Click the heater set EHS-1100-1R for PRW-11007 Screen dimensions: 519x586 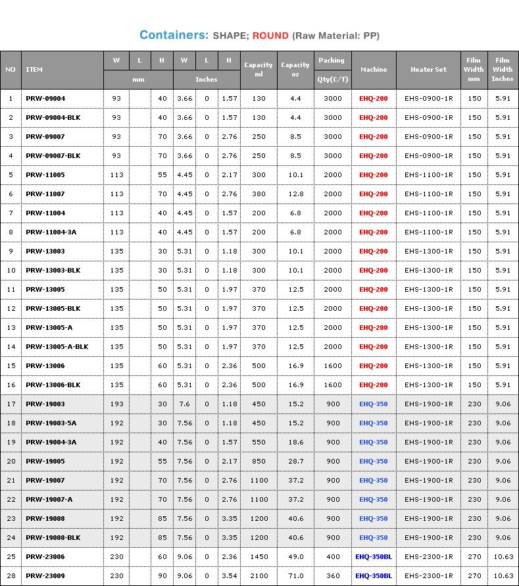(428, 194)
